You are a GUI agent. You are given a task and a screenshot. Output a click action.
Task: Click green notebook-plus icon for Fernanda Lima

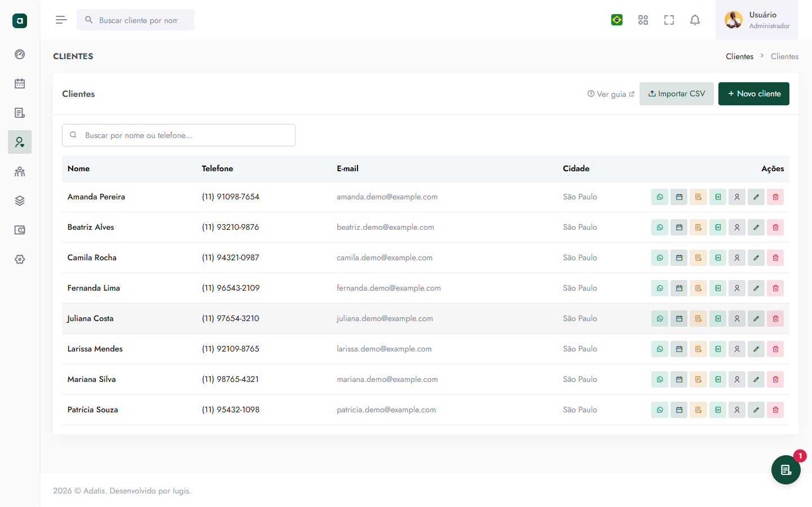[x=718, y=288]
